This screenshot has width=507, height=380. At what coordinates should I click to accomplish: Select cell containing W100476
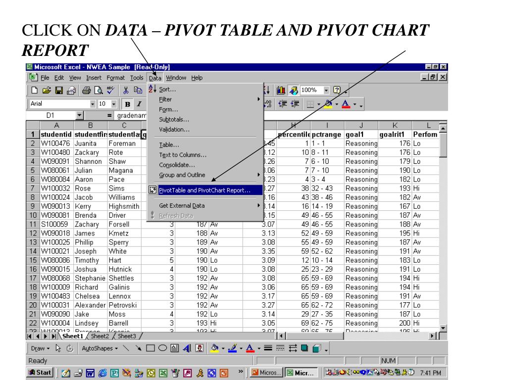click(x=56, y=143)
